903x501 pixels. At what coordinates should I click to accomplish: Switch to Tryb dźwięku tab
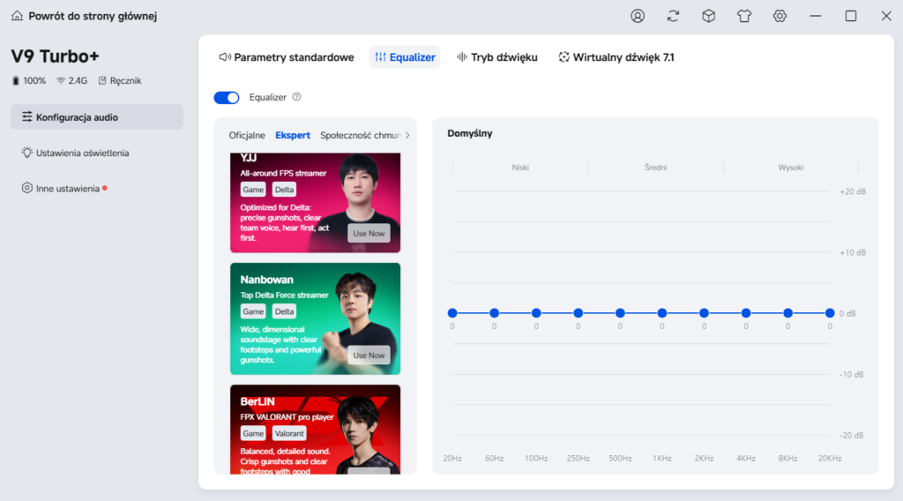tap(497, 57)
